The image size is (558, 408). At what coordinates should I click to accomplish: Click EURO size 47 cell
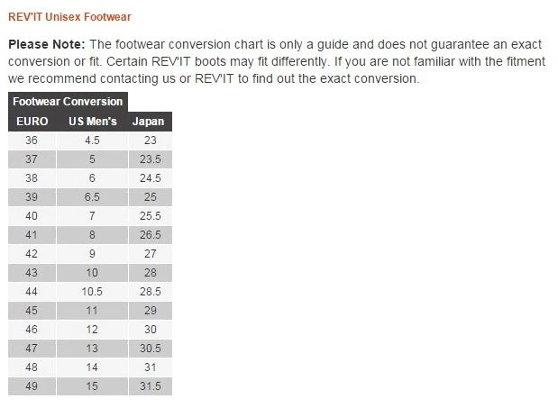(x=32, y=349)
